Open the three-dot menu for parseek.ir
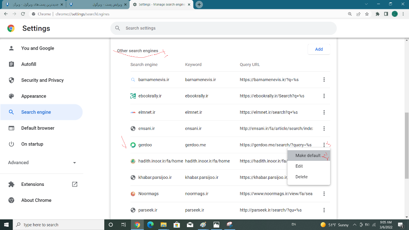409x230 pixels. [324, 210]
